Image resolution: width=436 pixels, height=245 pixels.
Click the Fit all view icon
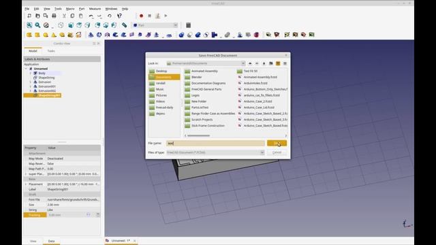pyautogui.click(x=29, y=25)
